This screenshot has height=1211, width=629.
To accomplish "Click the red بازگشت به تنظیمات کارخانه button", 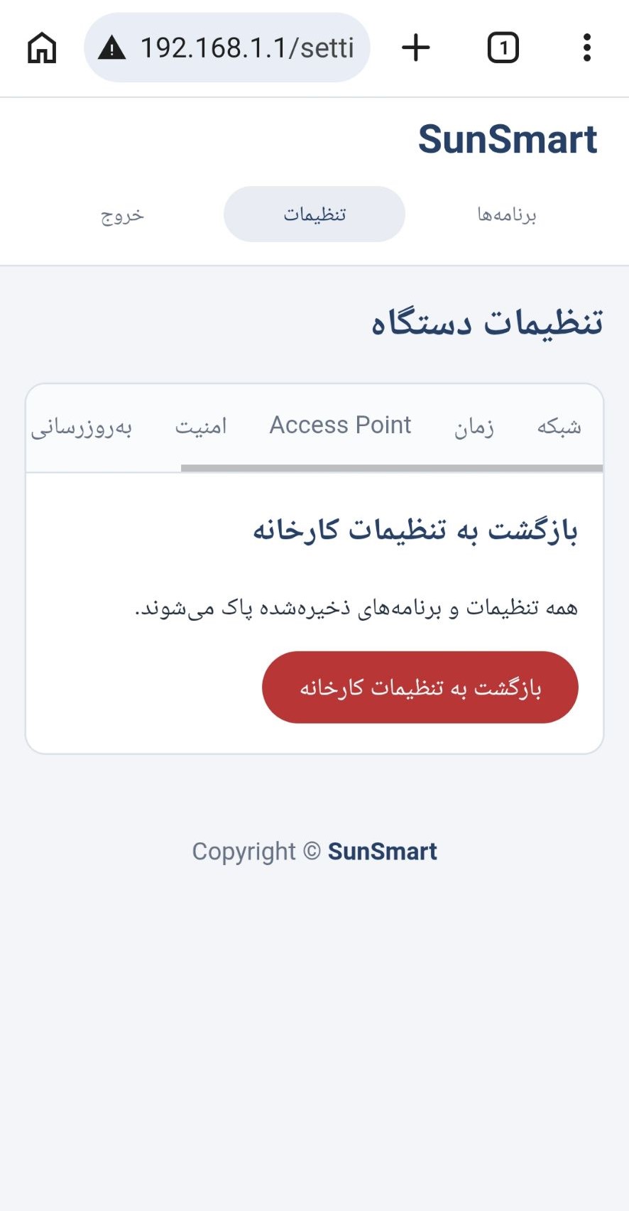I will [x=420, y=688].
